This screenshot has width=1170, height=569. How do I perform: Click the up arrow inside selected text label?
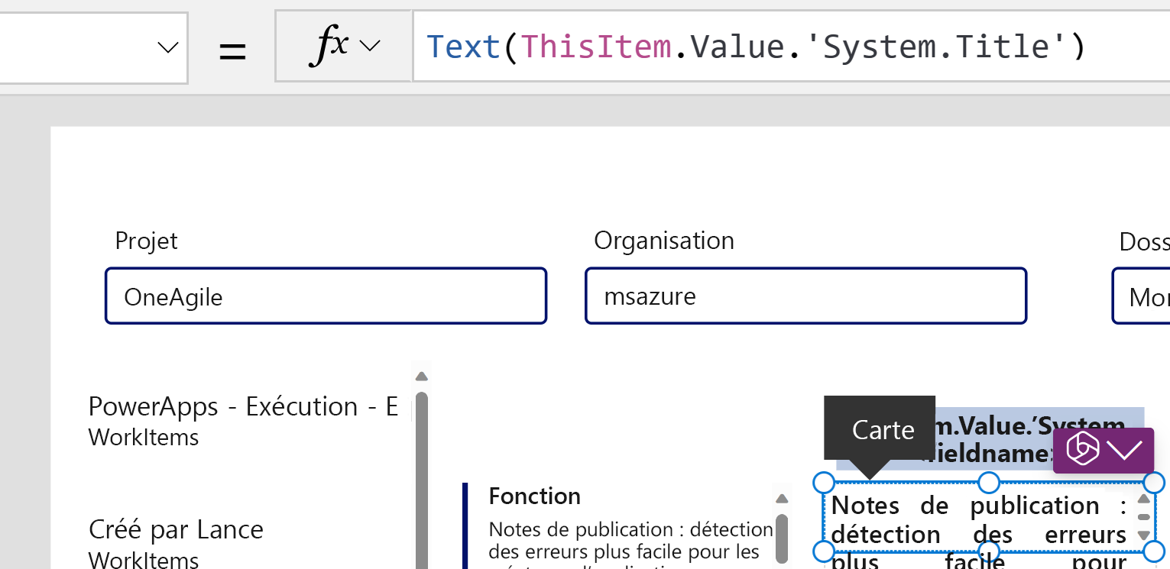point(1144,499)
